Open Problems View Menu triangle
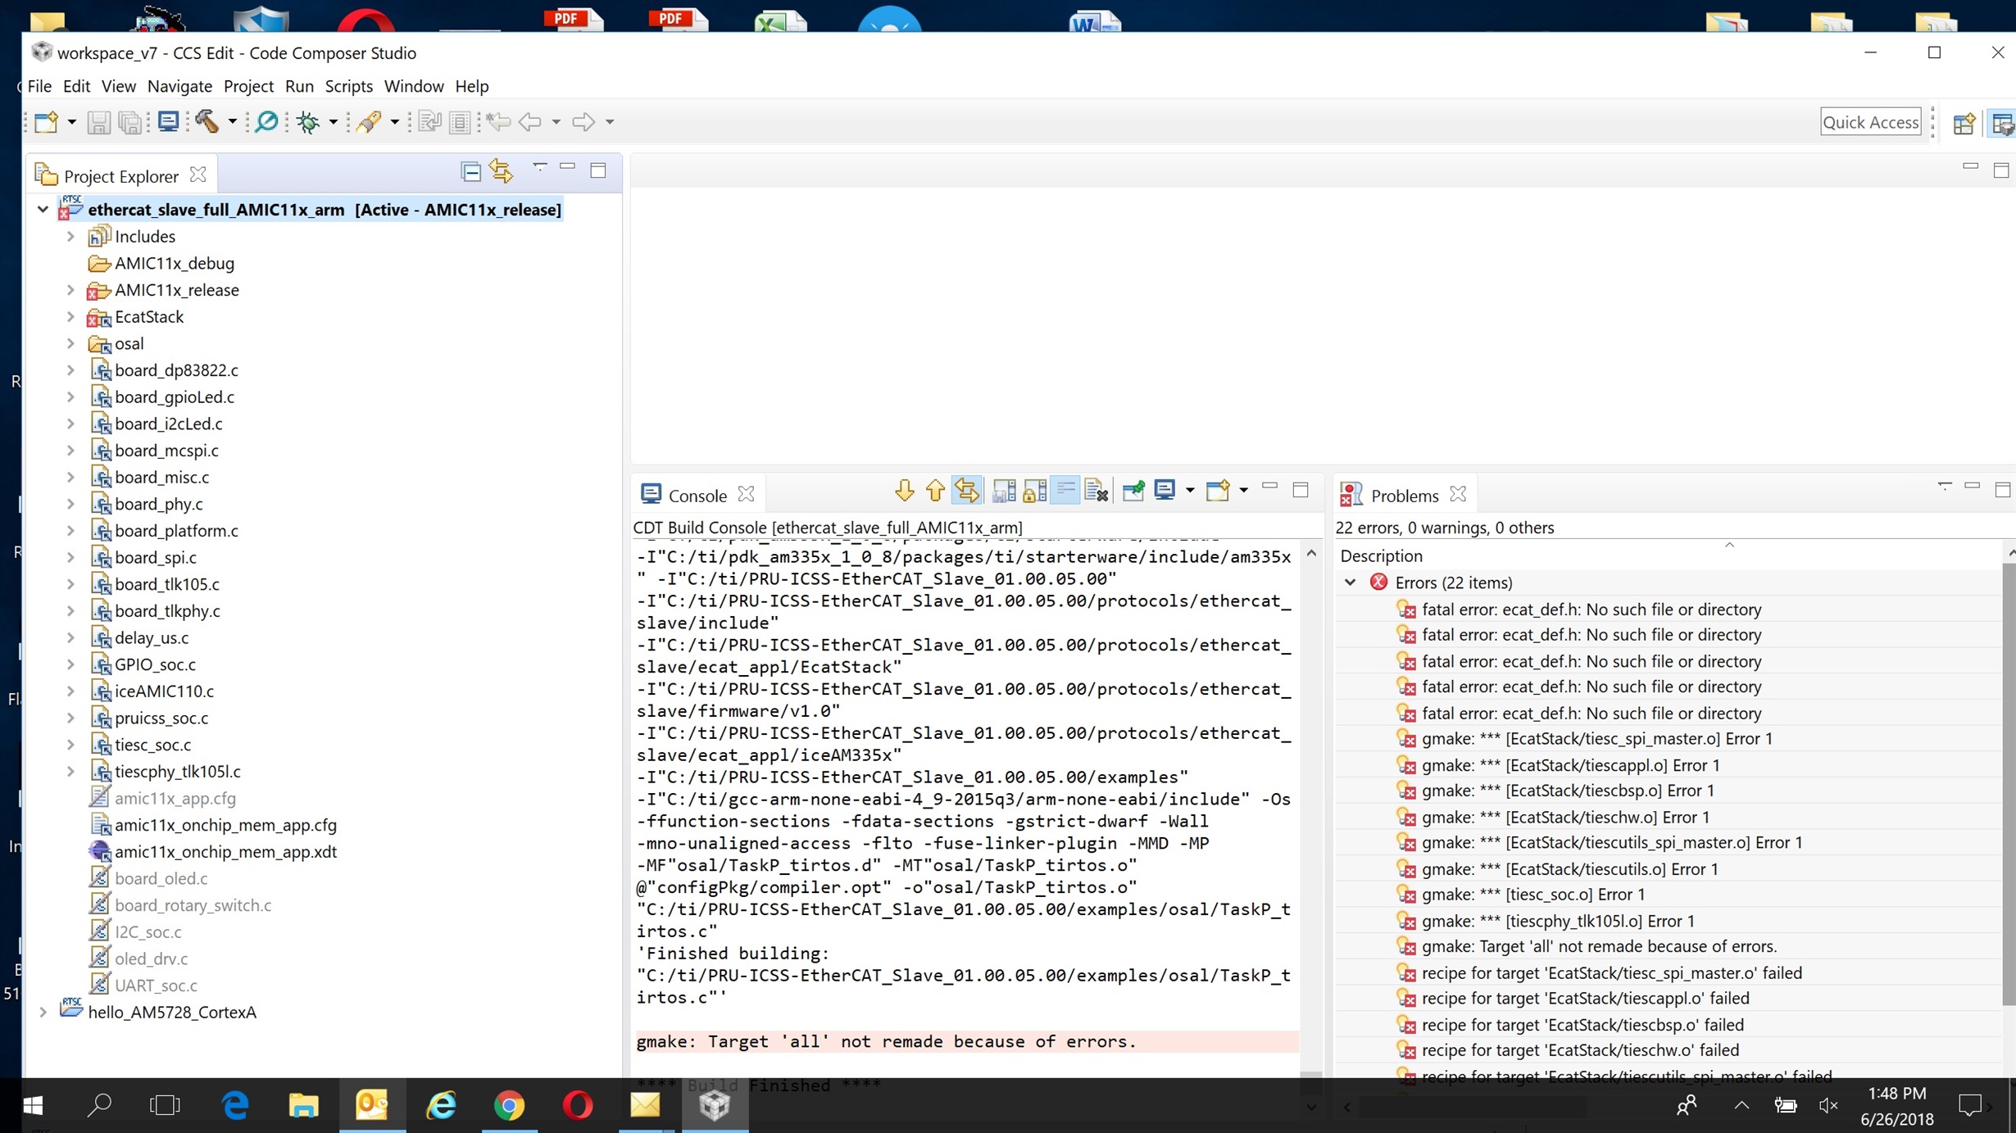This screenshot has width=2016, height=1133. pos(1945,487)
